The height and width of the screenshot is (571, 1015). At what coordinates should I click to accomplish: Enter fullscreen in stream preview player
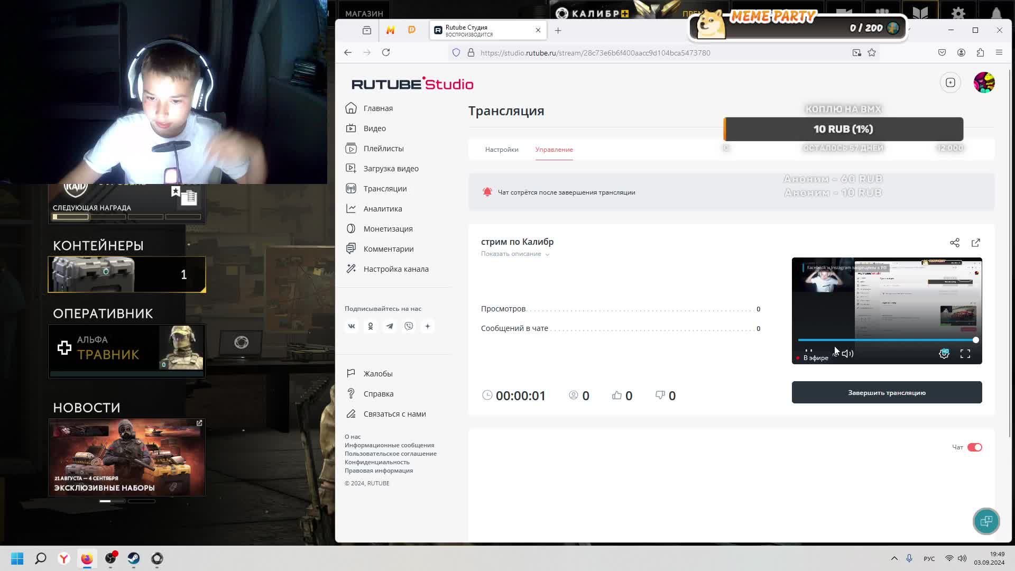[965, 354]
